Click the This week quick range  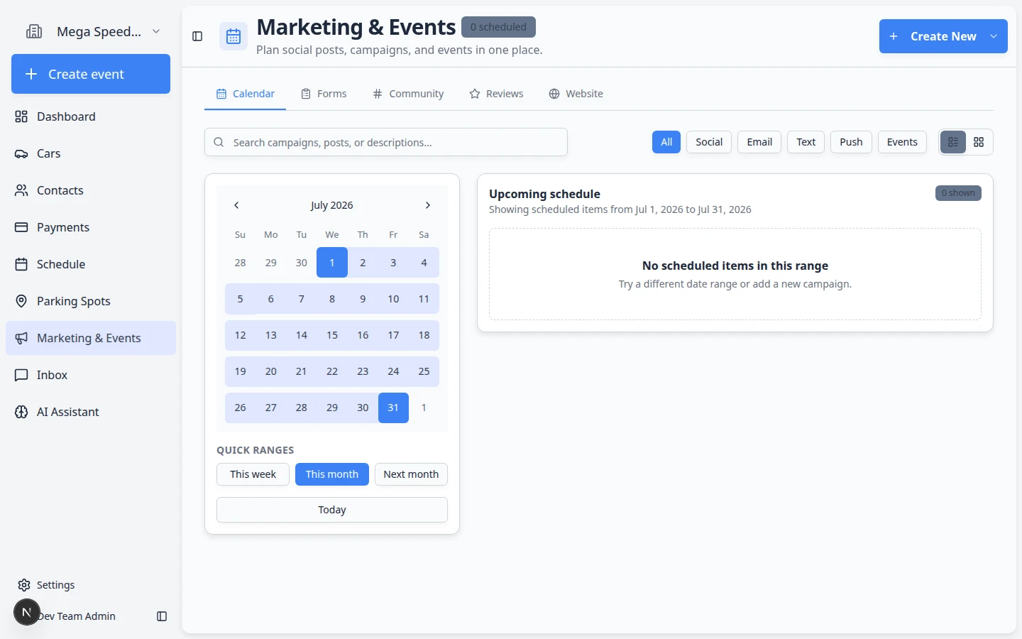253,474
